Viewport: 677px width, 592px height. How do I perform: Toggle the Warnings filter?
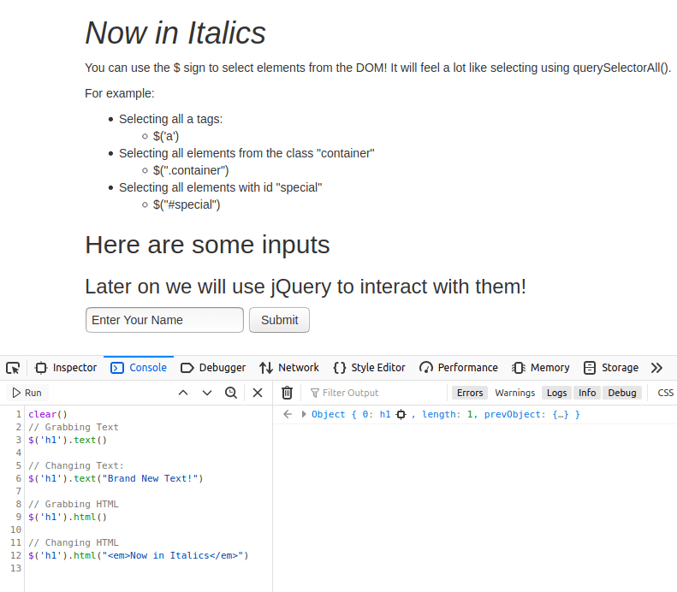pyautogui.click(x=514, y=393)
